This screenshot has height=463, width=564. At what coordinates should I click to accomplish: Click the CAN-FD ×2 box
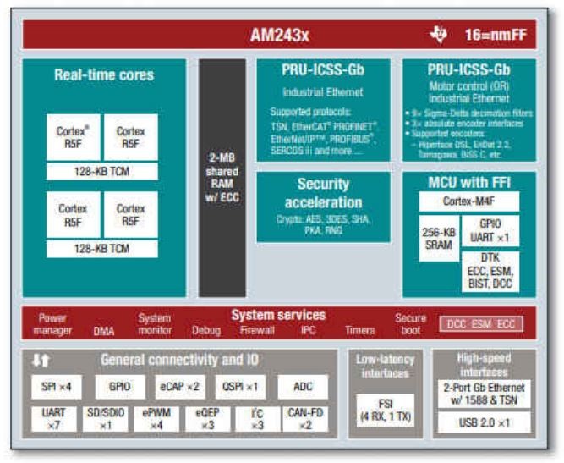tap(305, 419)
